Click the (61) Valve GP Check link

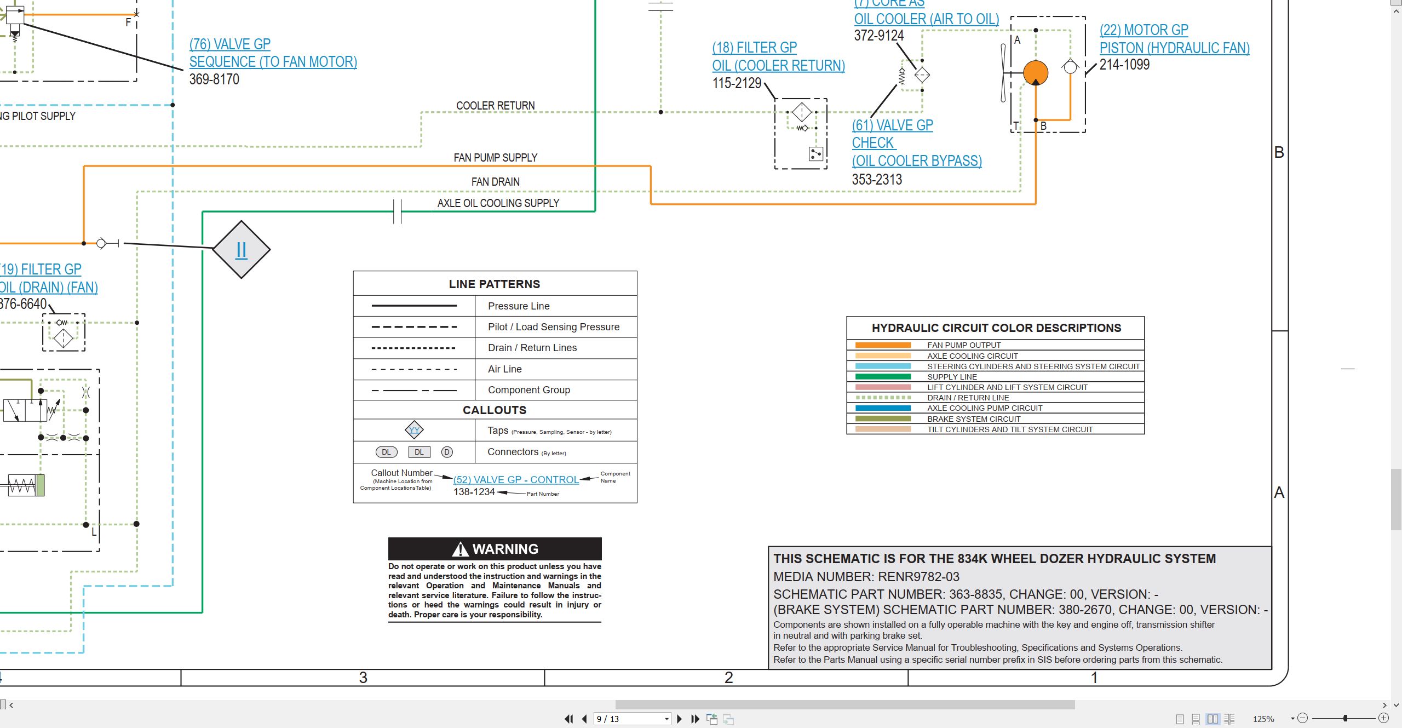pos(917,143)
